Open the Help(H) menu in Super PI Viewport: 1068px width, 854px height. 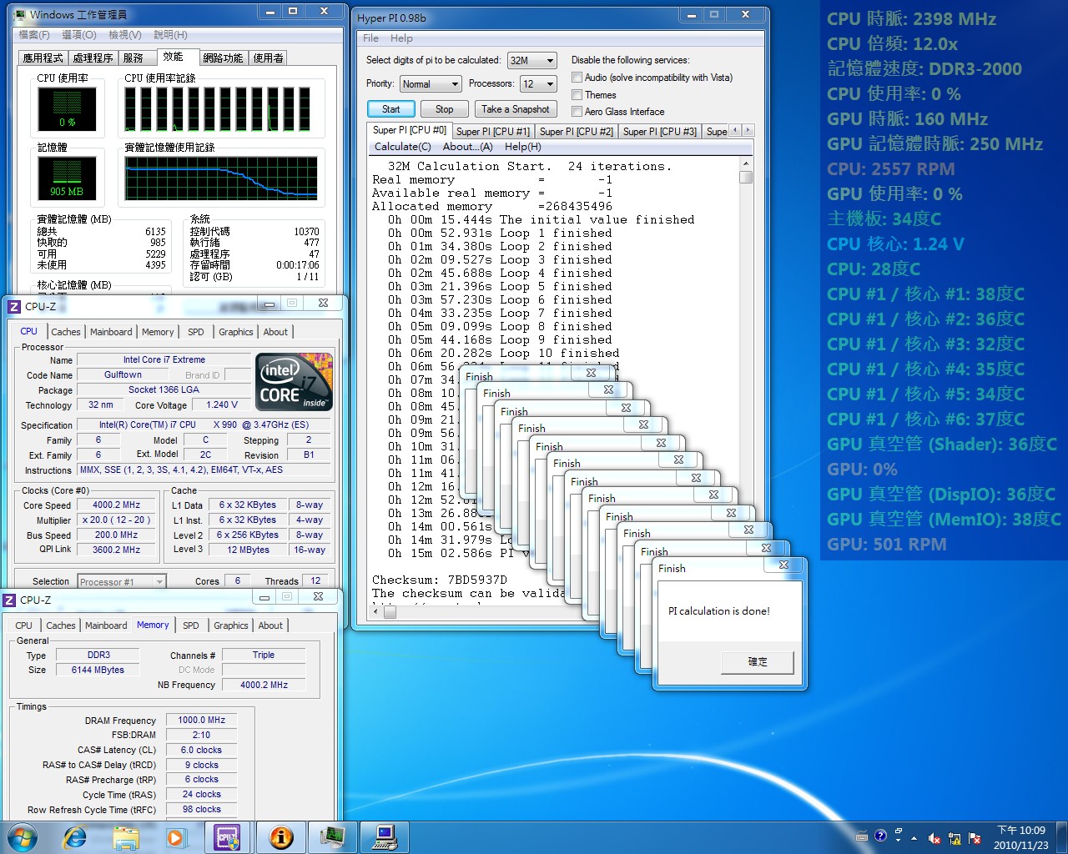click(523, 147)
